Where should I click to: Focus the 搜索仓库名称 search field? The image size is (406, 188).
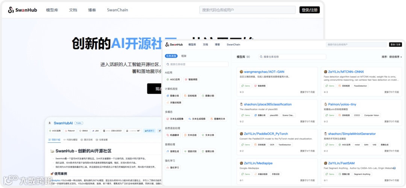292,57
